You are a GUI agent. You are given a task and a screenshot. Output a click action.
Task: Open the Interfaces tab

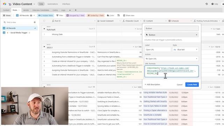(x=66, y=4)
